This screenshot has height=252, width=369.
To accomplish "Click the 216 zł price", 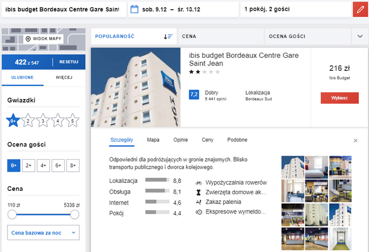I will (339, 69).
